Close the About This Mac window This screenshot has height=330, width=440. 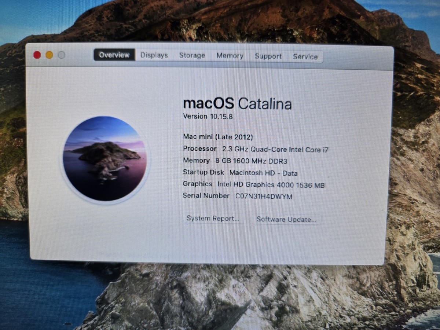37,55
